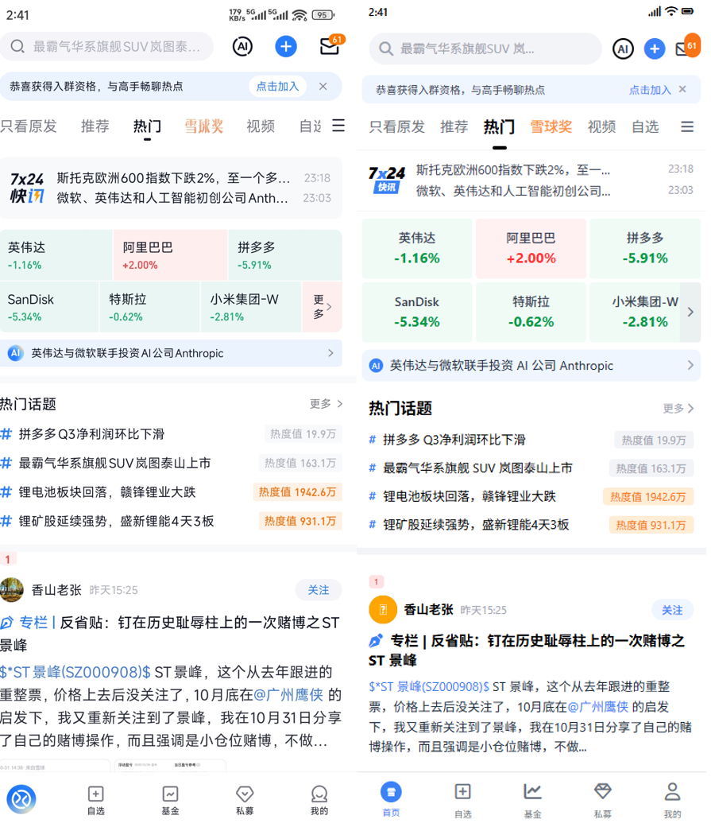711x827 pixels.
Task: Click 点击加入 link on right screen
Action: [649, 90]
